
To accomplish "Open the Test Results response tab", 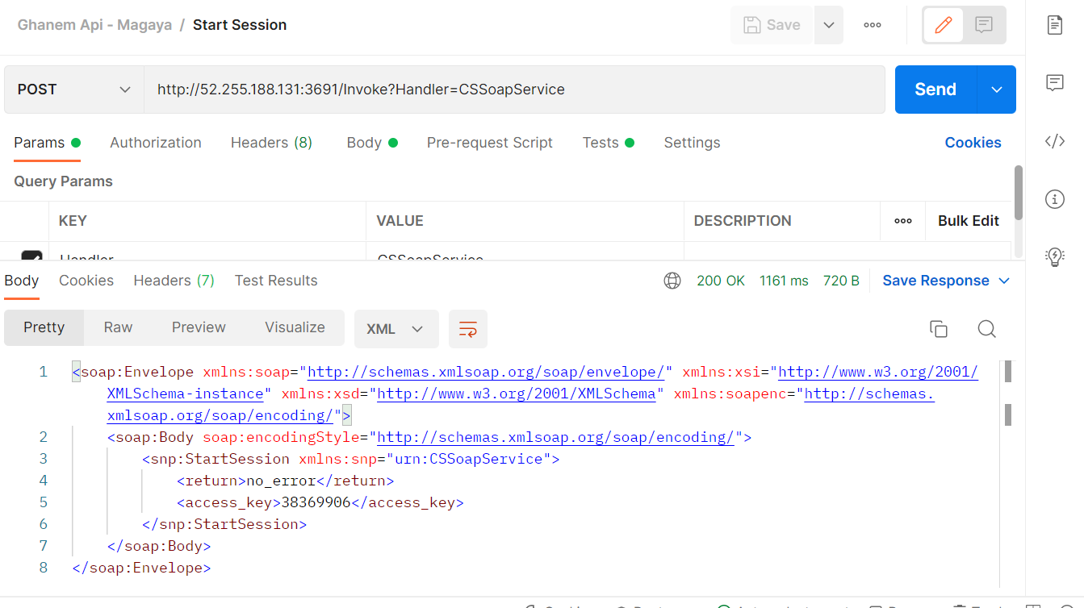I will tap(276, 281).
